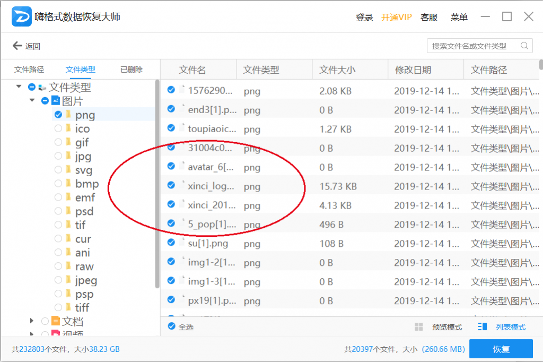
Task: Click the 图片 category icon
Action: (x=55, y=100)
